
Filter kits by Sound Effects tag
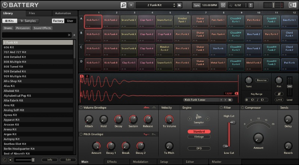[42, 28]
